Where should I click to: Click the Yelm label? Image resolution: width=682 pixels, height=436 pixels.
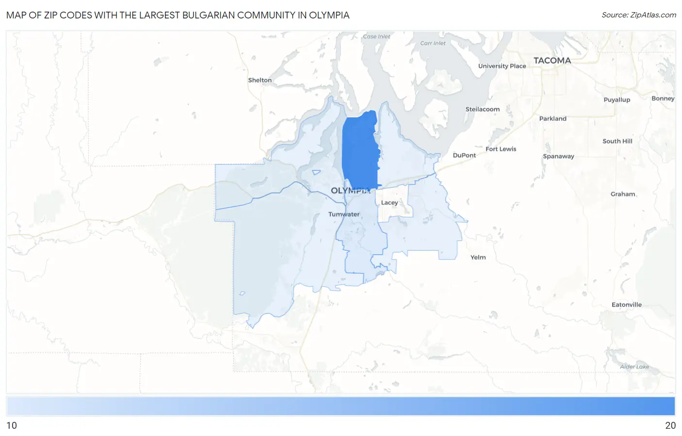[478, 258]
